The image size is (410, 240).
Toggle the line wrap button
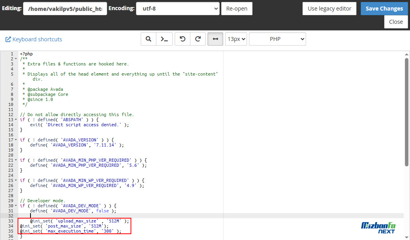click(x=215, y=39)
